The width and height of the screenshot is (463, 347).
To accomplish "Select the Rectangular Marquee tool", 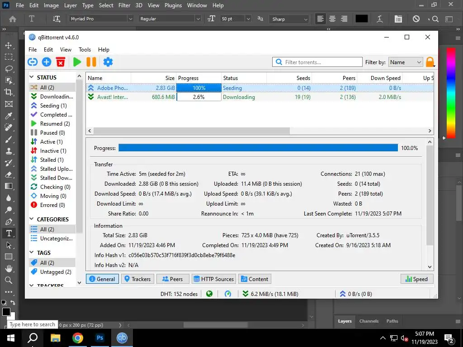I will coord(9,57).
